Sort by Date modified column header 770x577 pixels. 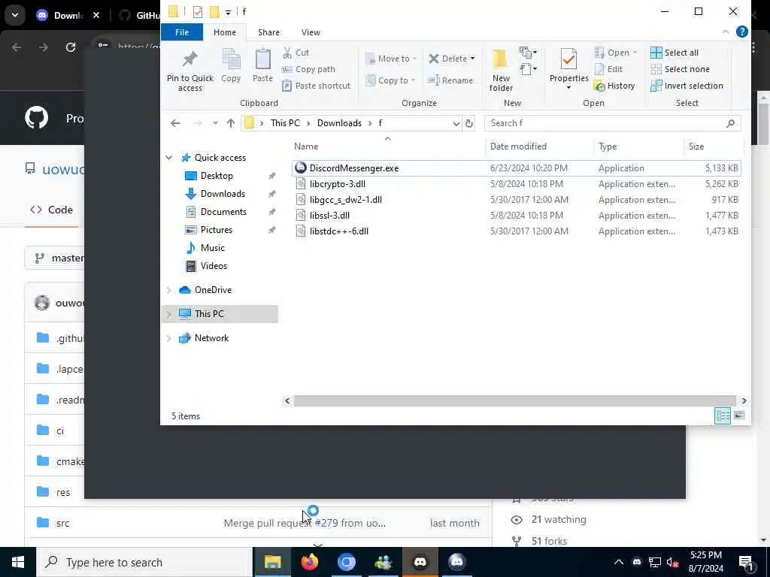pos(518,147)
